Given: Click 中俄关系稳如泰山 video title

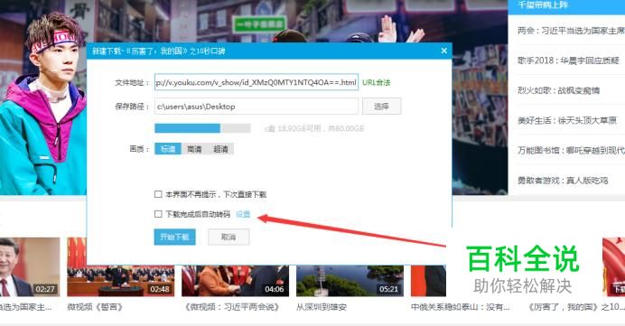Looking at the screenshot, I should (x=461, y=307).
